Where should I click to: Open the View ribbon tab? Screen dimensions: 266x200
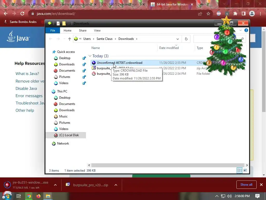click(x=97, y=30)
